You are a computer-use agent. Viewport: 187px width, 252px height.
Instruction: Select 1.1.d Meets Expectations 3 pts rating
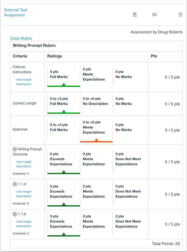(94, 191)
